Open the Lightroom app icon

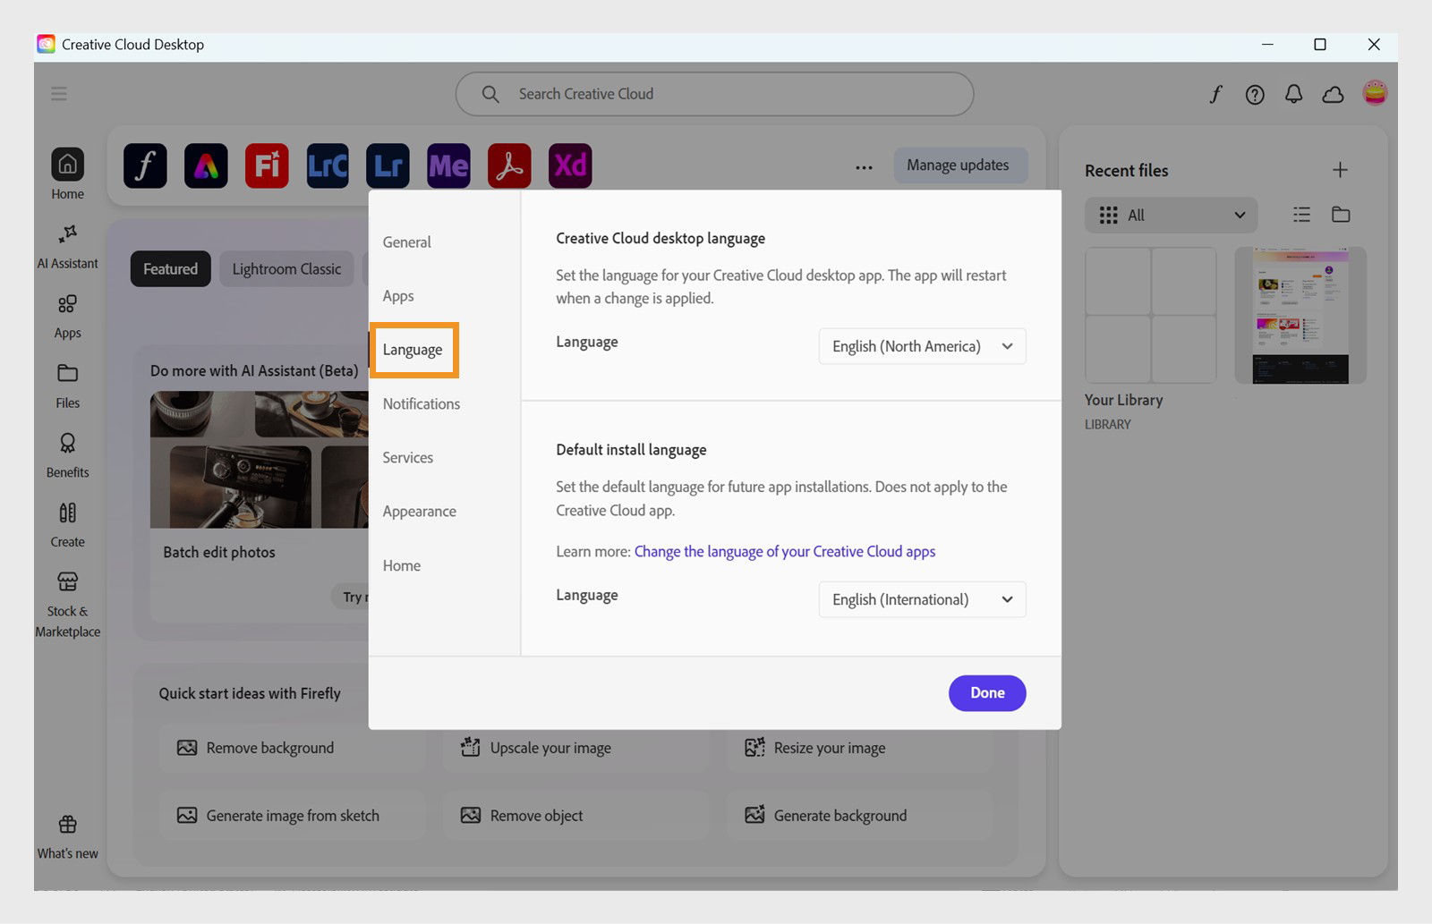click(388, 165)
